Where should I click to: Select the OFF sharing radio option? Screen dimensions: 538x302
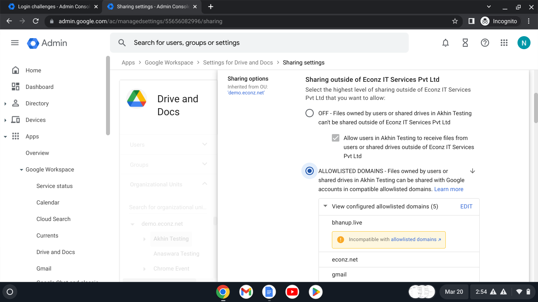pyautogui.click(x=309, y=113)
